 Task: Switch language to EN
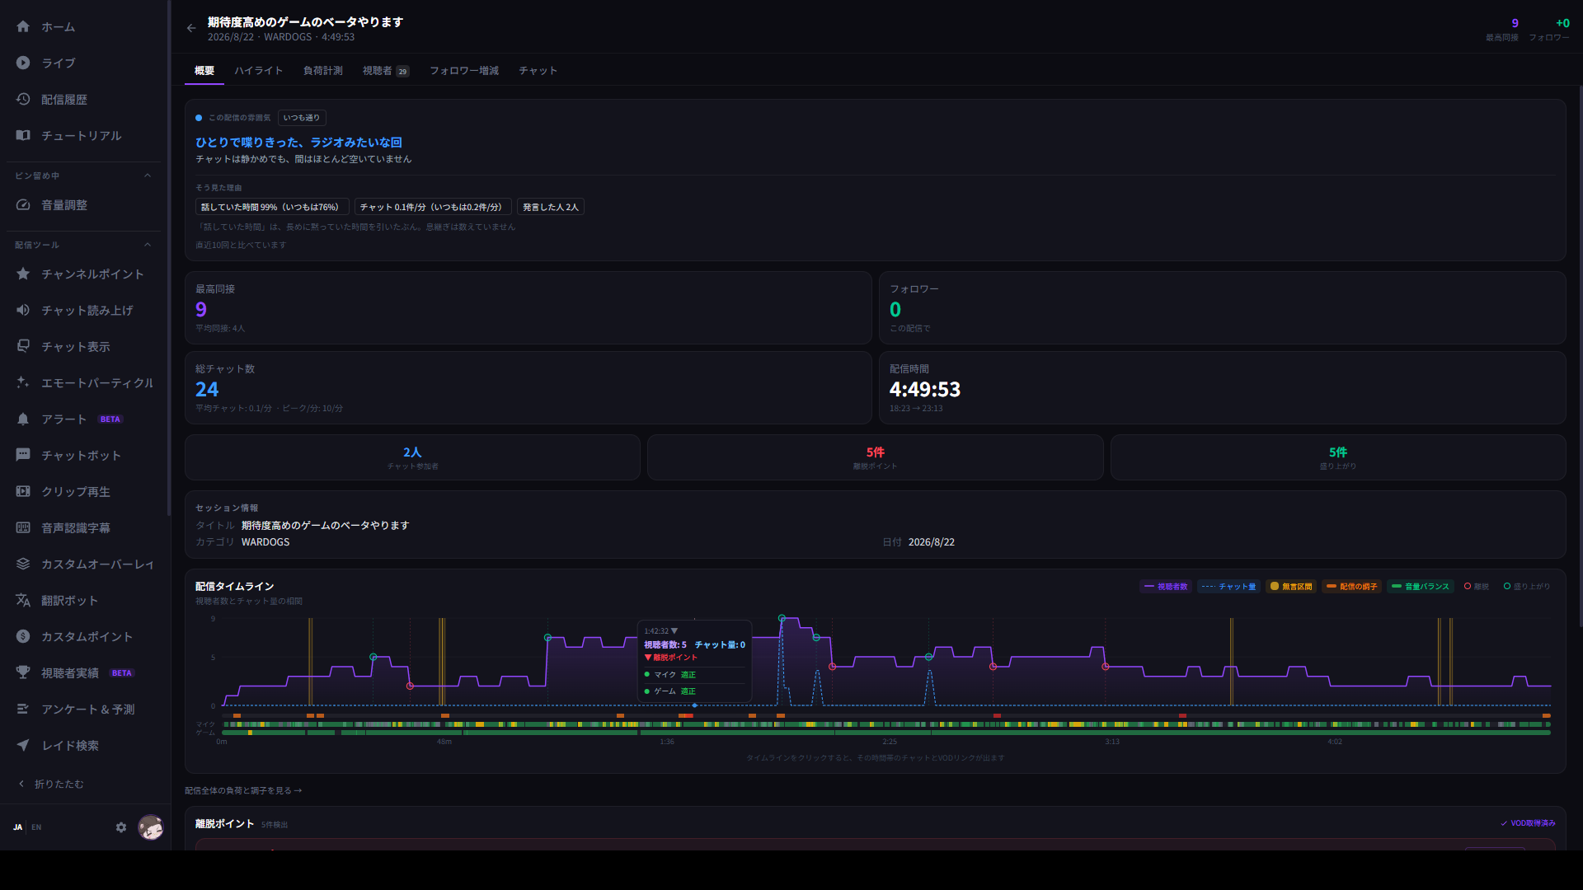(x=36, y=827)
